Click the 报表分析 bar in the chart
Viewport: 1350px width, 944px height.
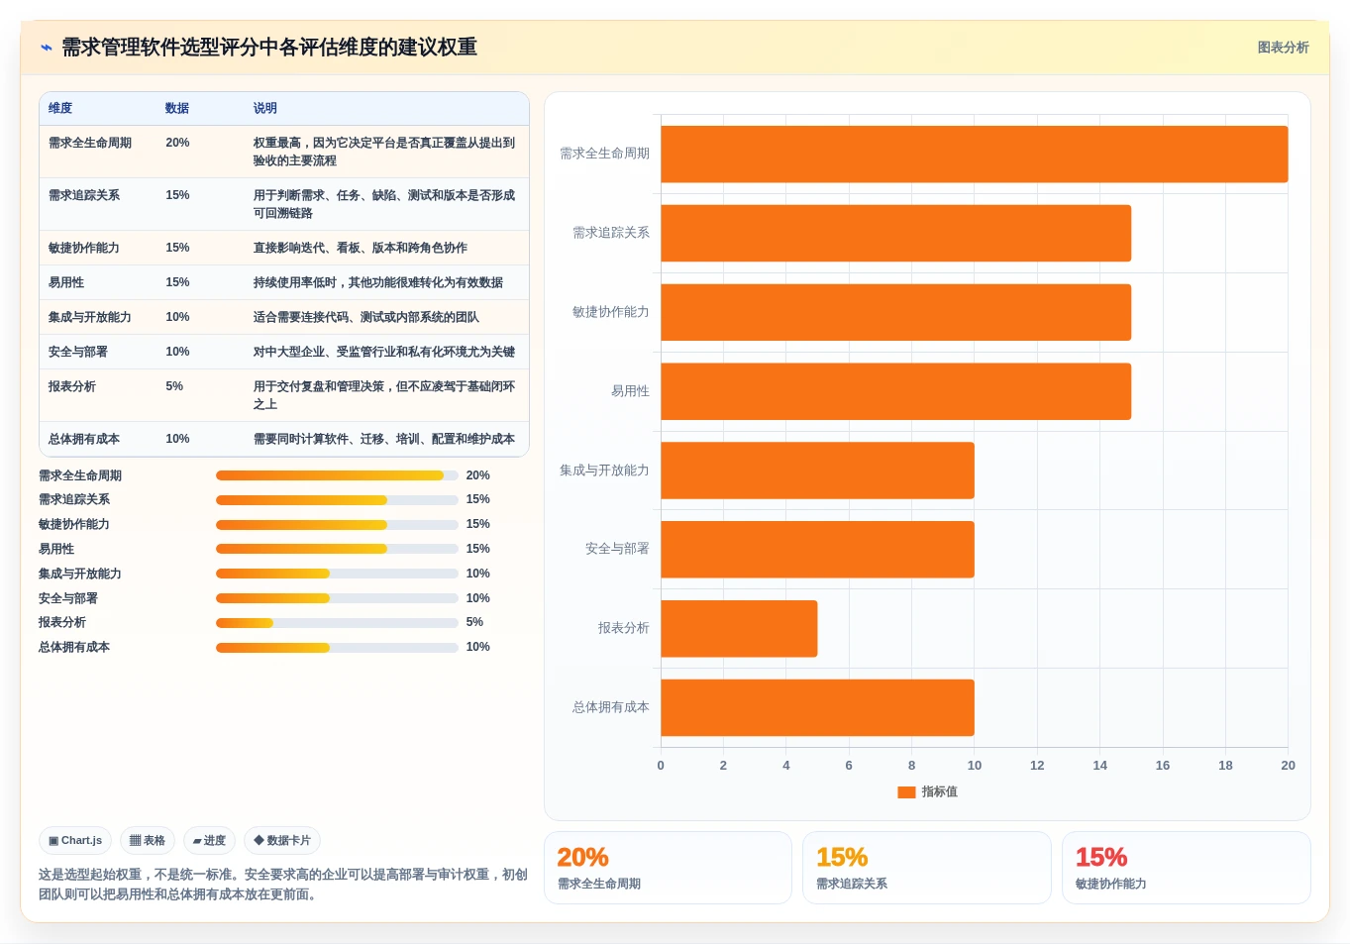click(x=739, y=628)
